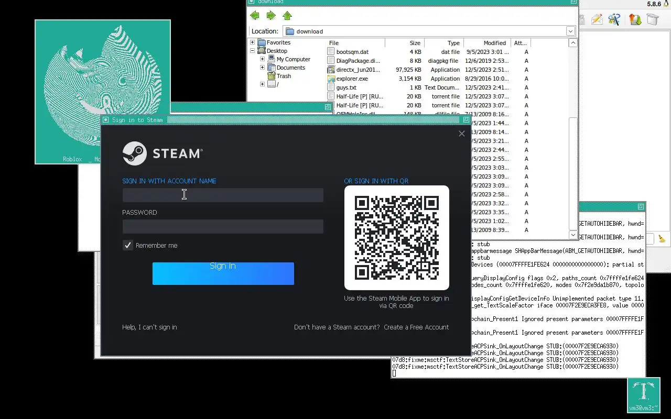Click the green Back arrow in download window
Viewport: 671px width, 419px height.
click(x=255, y=16)
